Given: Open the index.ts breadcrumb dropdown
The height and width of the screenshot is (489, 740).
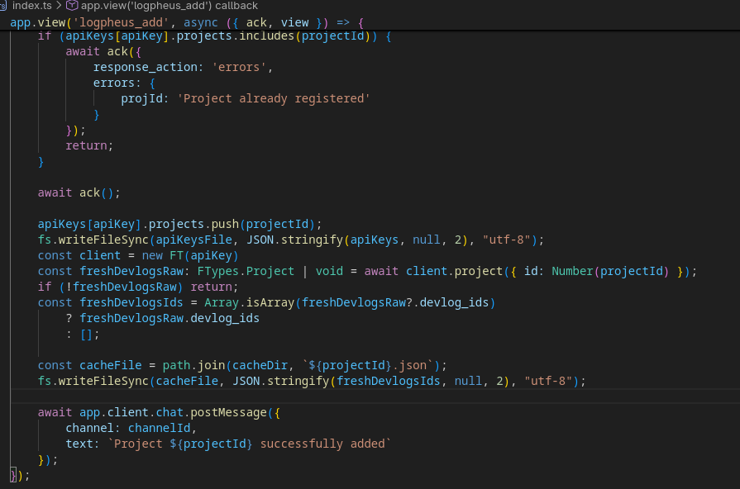Looking at the screenshot, I should (x=32, y=6).
